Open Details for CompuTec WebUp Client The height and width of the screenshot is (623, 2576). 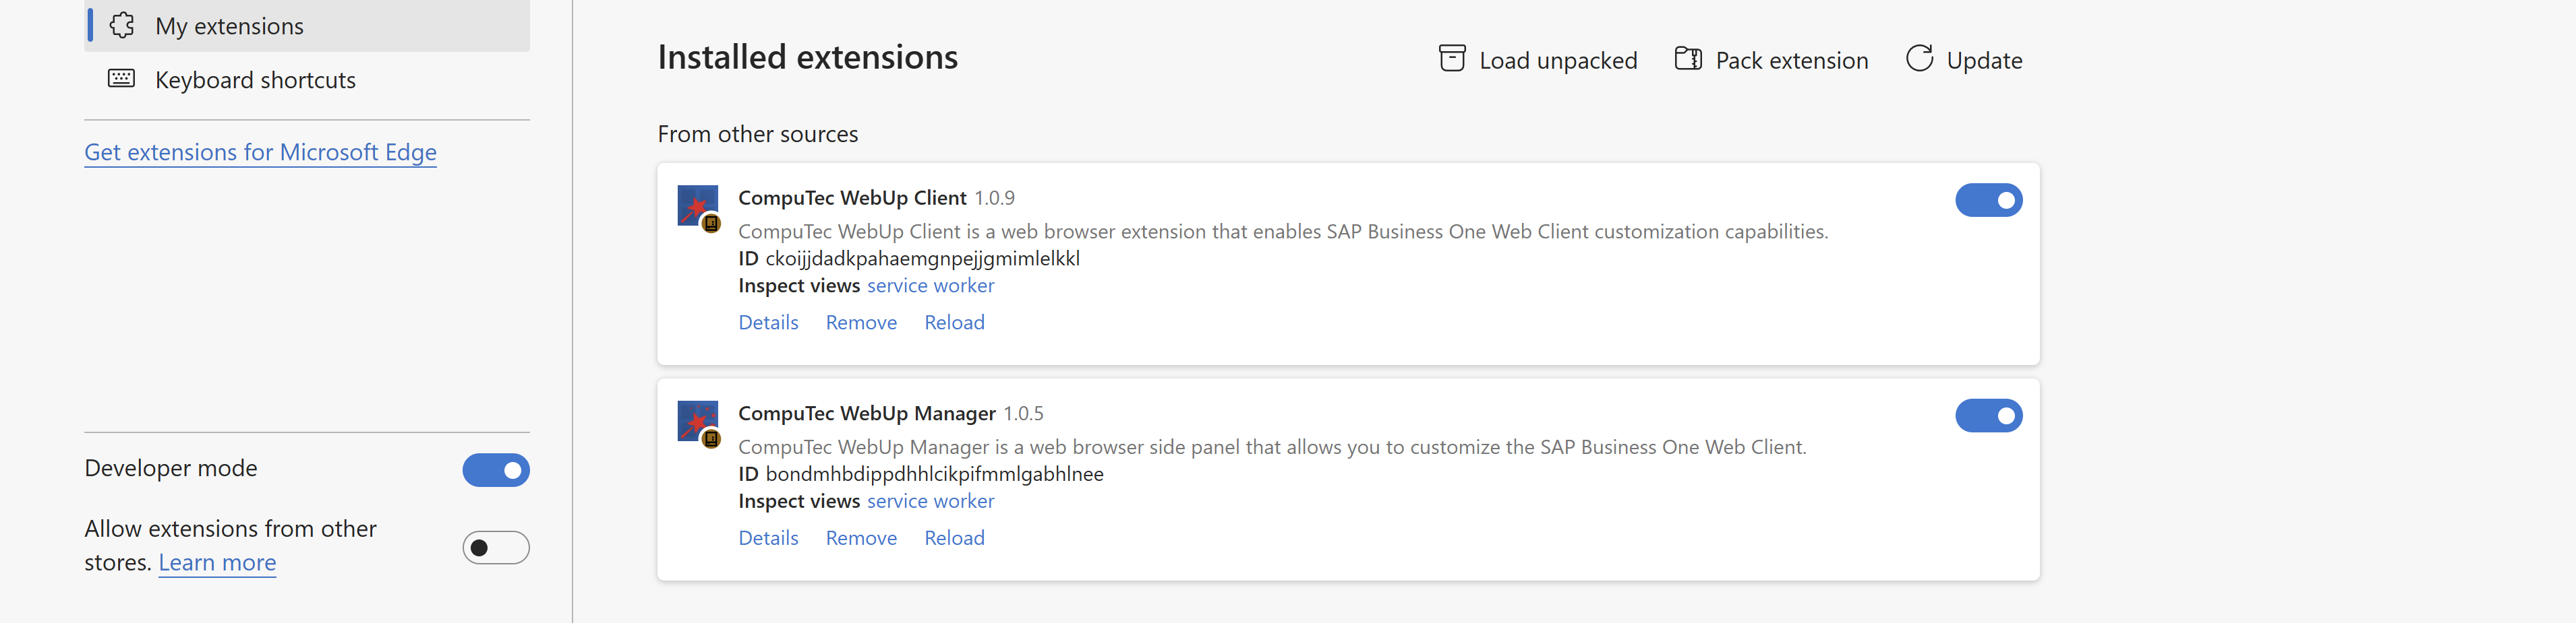(768, 323)
